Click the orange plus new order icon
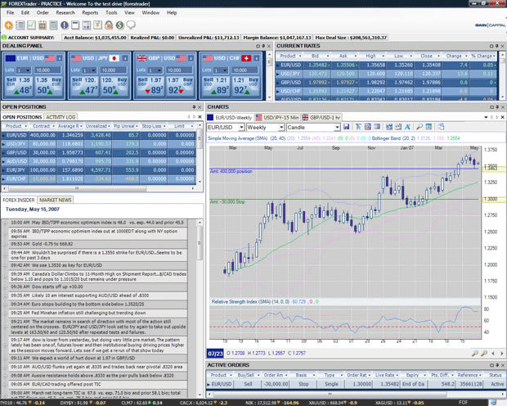Image resolution: width=507 pixels, height=406 pixels. click(x=9, y=25)
